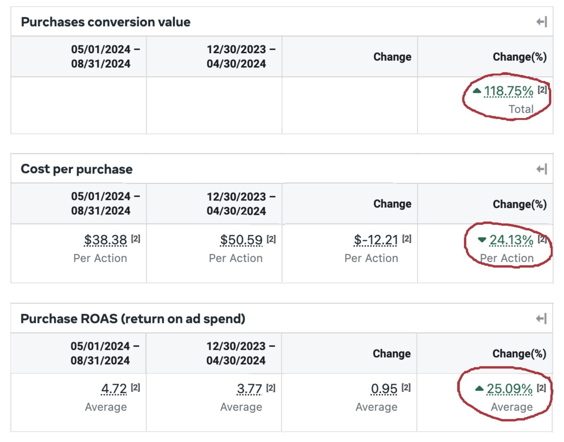Image resolution: width=564 pixels, height=442 pixels.
Task: Select the 24.13% cost decrease value
Action: [511, 240]
